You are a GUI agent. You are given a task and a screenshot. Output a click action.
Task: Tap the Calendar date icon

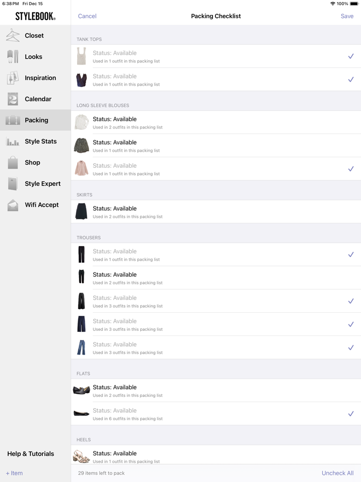(x=12, y=99)
